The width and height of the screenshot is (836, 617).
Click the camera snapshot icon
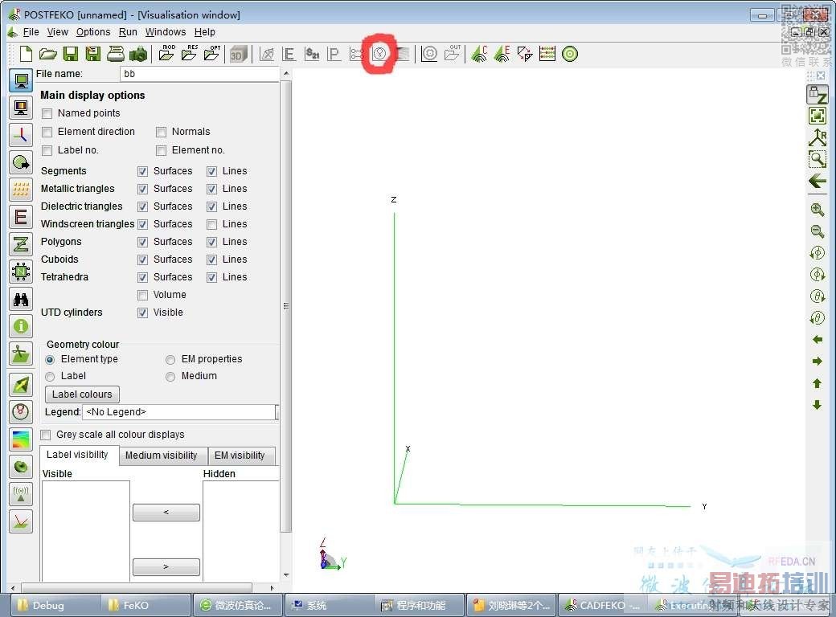138,54
